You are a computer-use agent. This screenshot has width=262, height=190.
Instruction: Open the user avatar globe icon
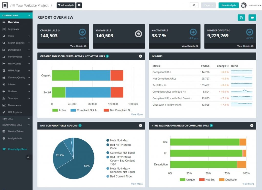(x=244, y=5)
